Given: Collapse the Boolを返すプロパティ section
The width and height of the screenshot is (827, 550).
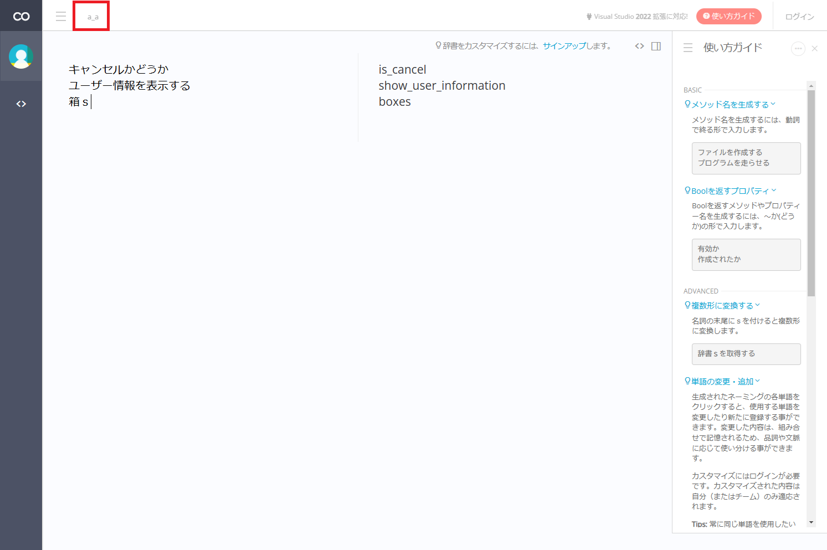Looking at the screenshot, I should click(x=730, y=191).
